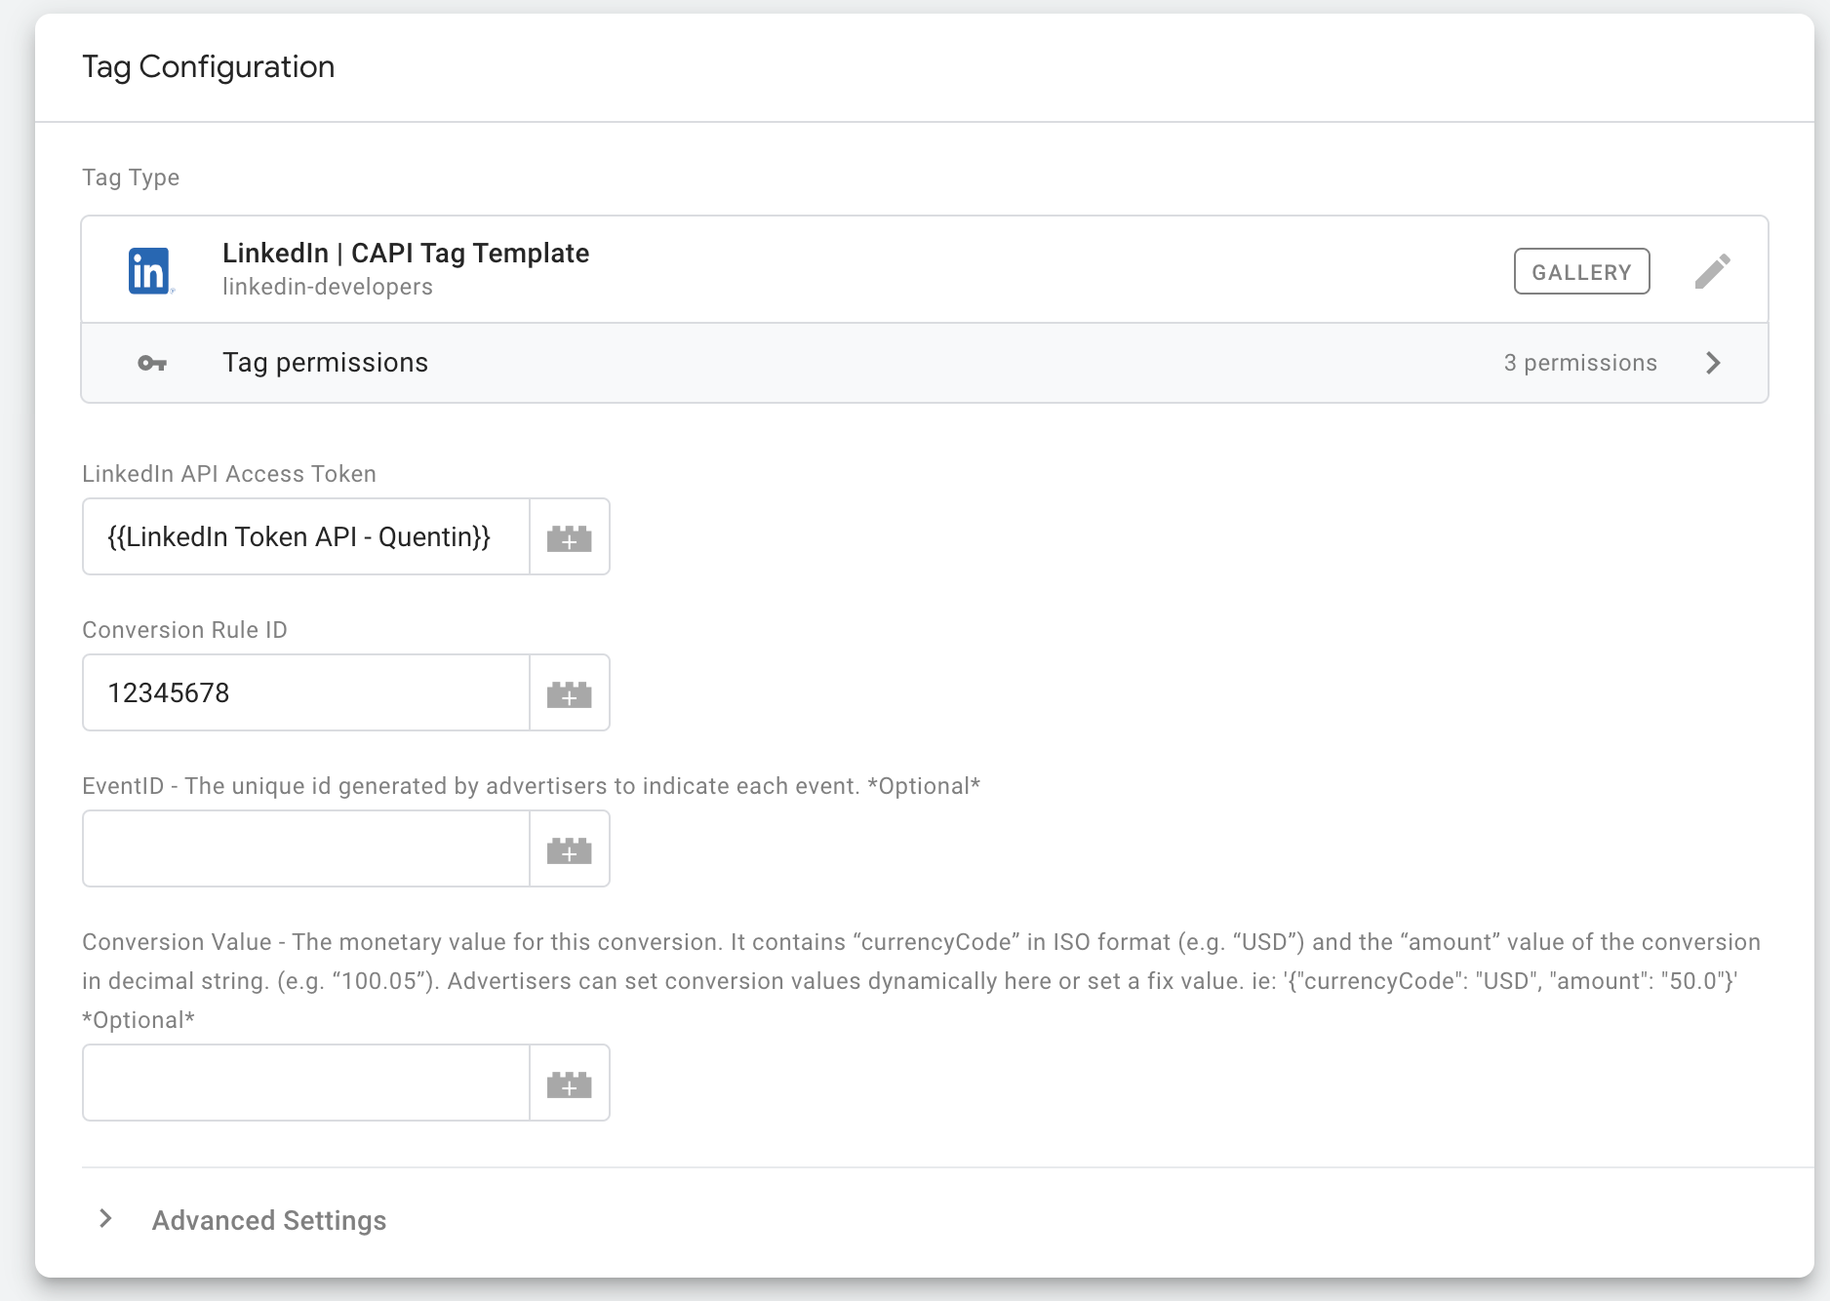Viewport: 1830px width, 1301px height.
Task: Expand Tag permissions chevron
Action: tap(1713, 363)
